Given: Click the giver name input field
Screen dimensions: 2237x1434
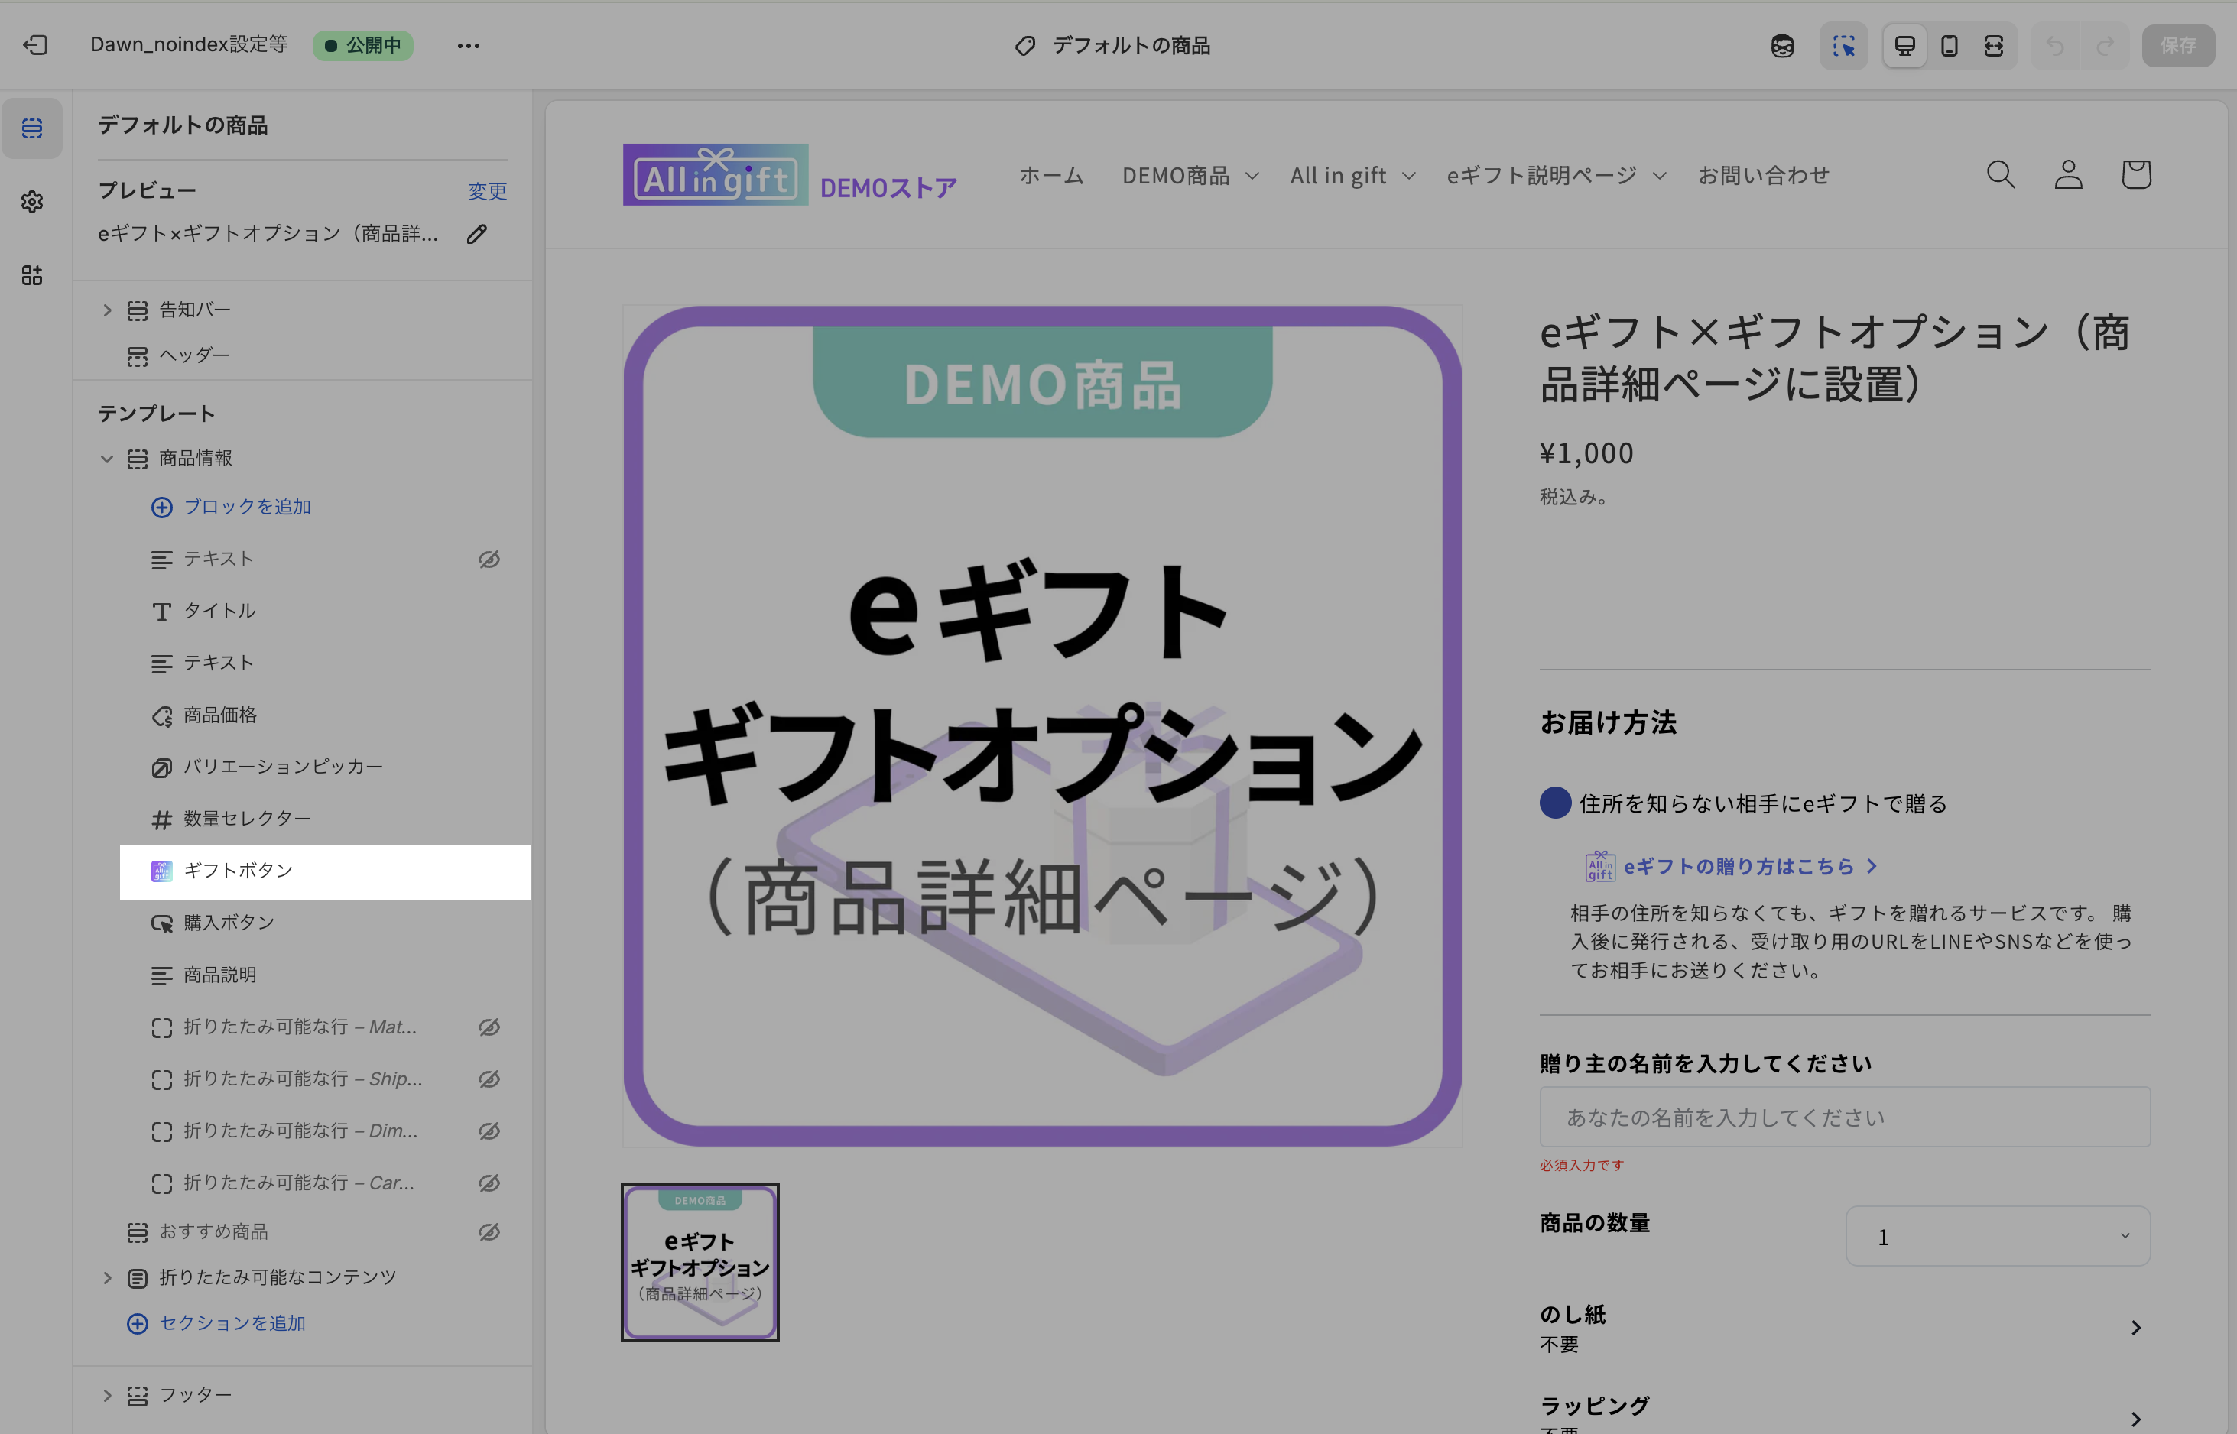Looking at the screenshot, I should point(1844,1117).
